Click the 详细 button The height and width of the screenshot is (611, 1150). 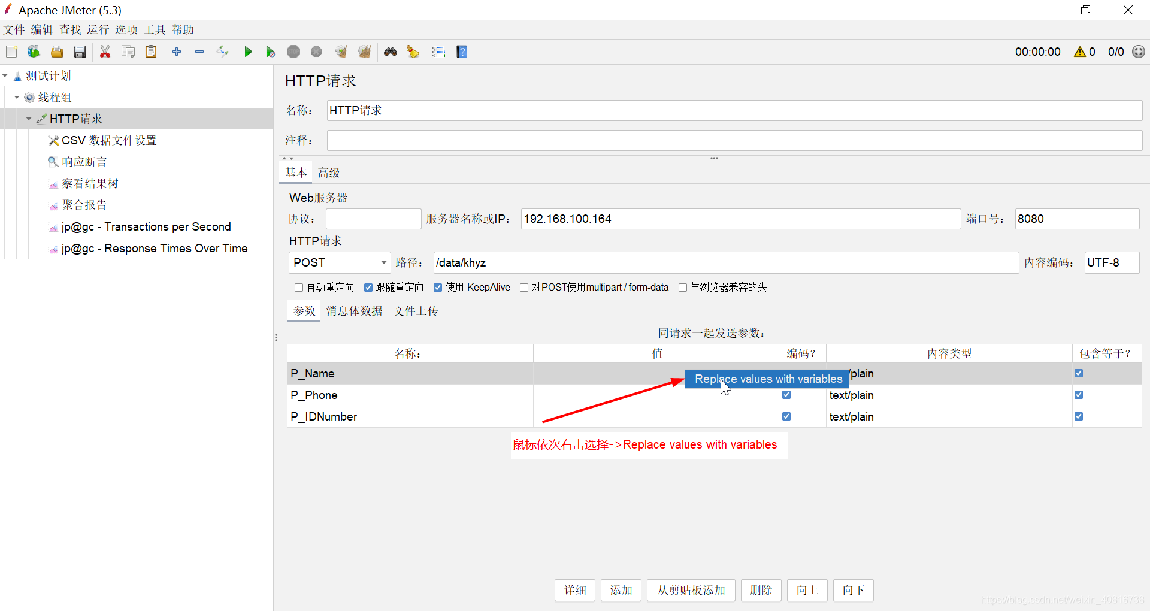(x=575, y=590)
